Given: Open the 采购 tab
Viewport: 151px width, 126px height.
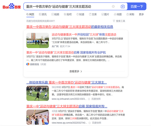Looking at the screenshot, I should [x=130, y=14].
